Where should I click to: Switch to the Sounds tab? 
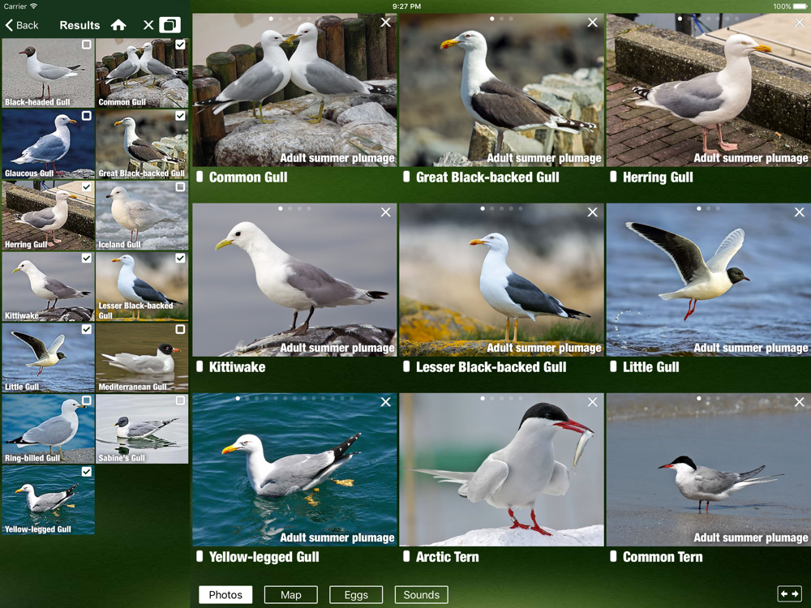pos(422,594)
